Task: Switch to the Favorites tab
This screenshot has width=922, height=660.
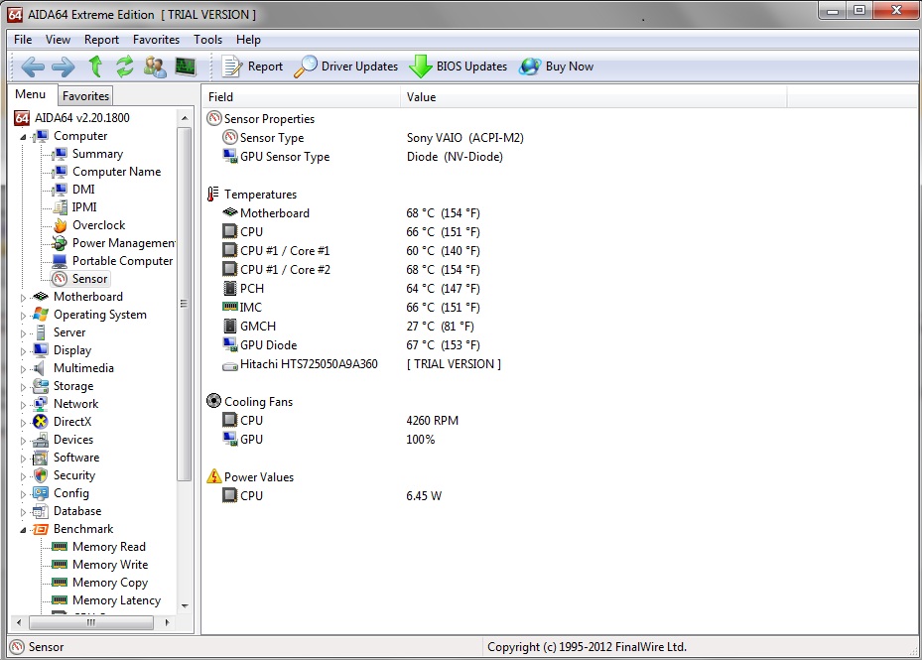Action: (85, 96)
